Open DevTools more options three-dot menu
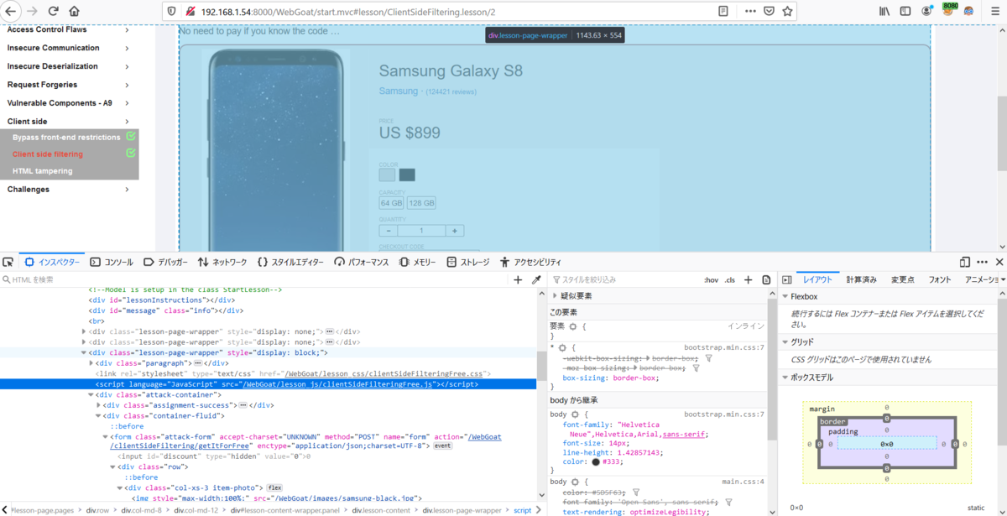1007x516 pixels. pyautogui.click(x=983, y=262)
